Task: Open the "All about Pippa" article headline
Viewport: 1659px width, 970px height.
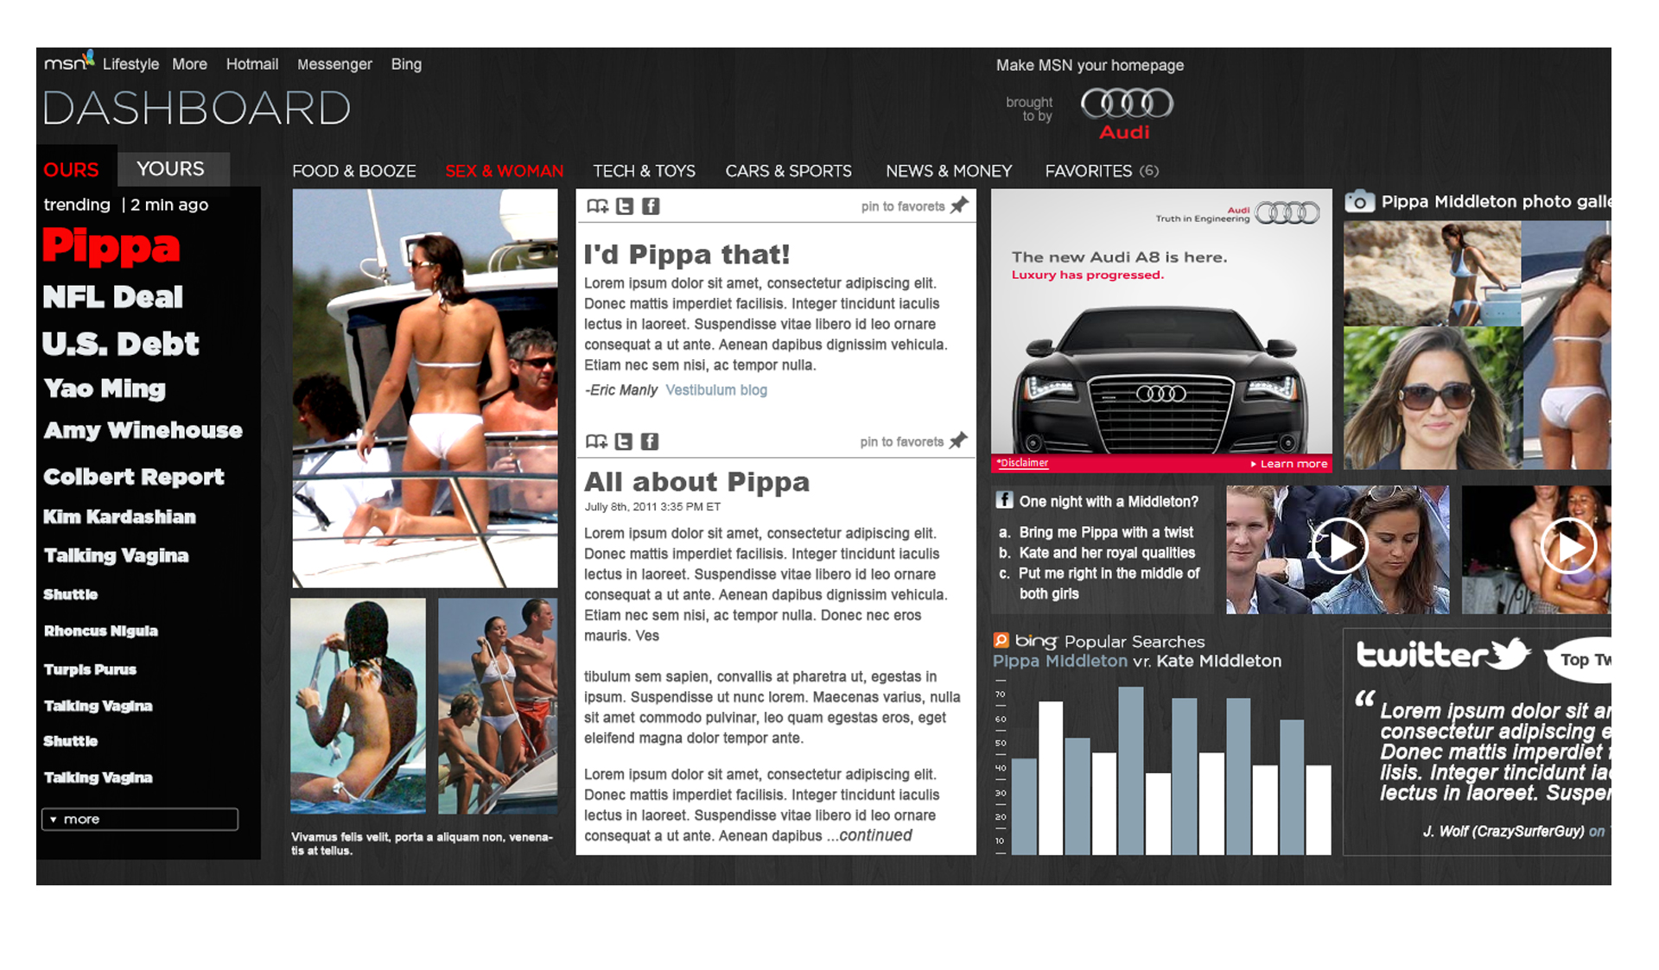Action: pos(696,481)
